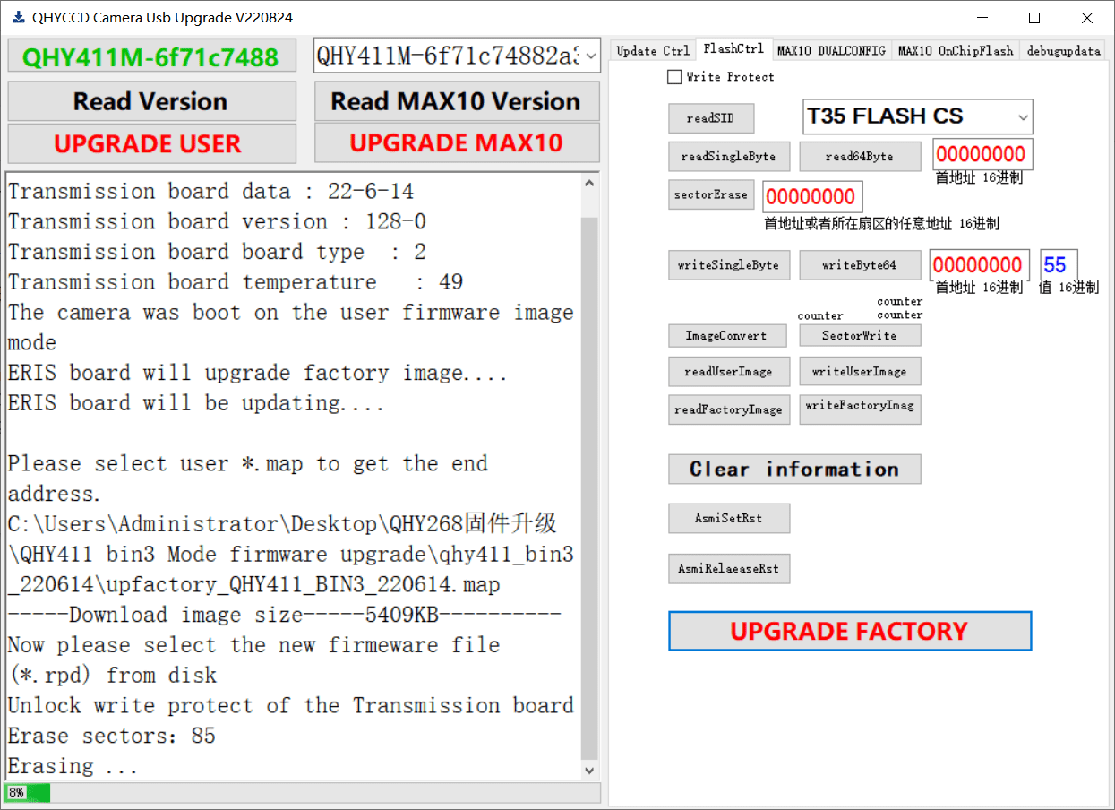The width and height of the screenshot is (1115, 810).
Task: Click the upgrade progress bar showing 8%
Action: click(x=304, y=793)
